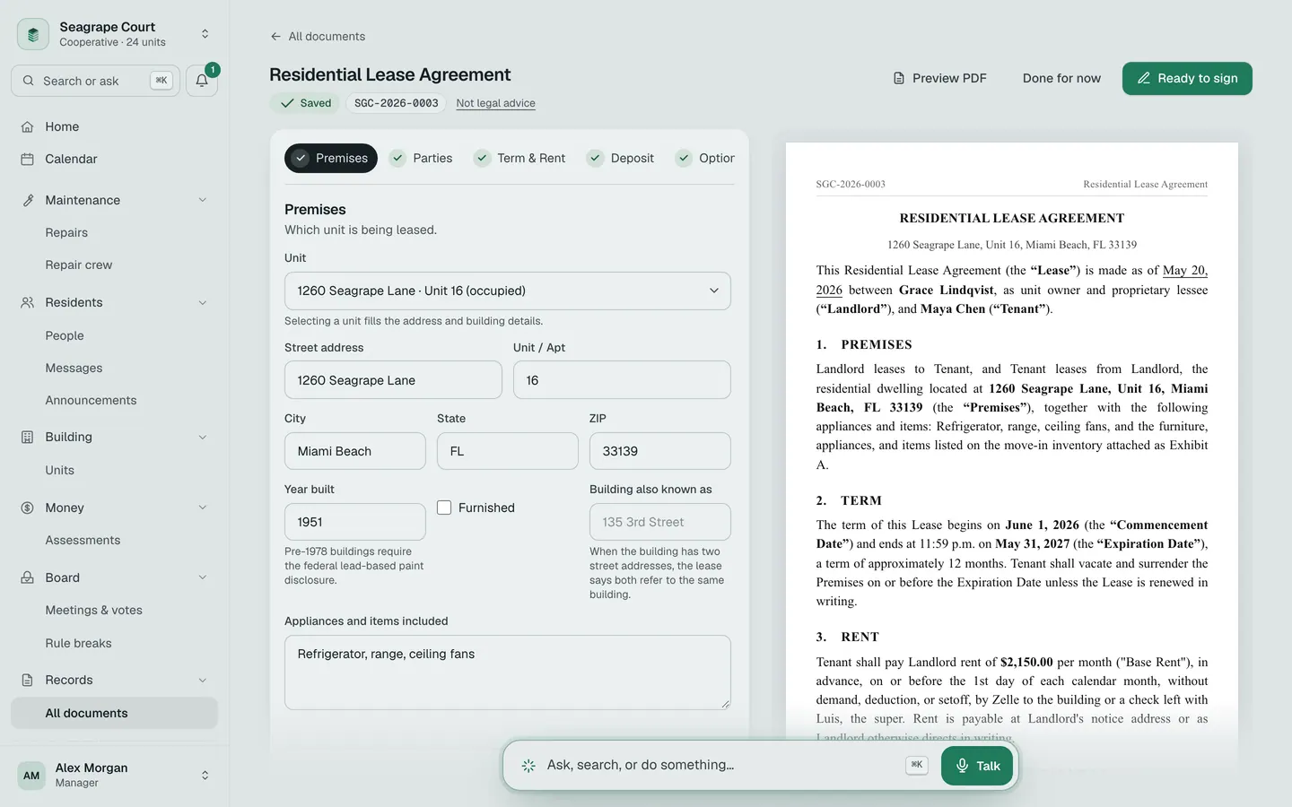Collapse the Residents section chevron

(x=203, y=302)
